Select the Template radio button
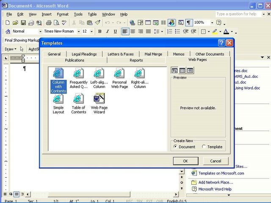Image resolution: width=271 pixels, height=203 pixels. pos(204,147)
